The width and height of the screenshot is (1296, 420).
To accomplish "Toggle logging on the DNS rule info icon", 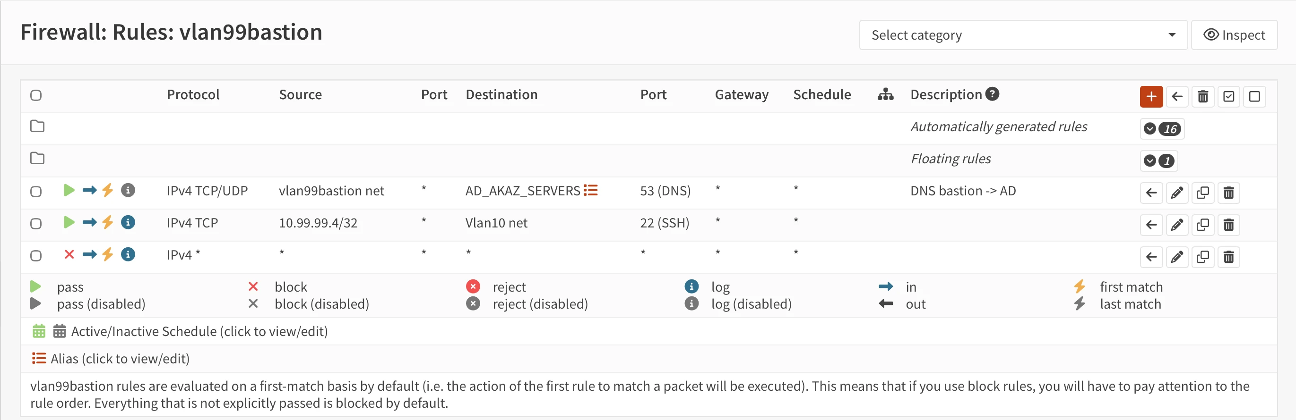I will (128, 190).
